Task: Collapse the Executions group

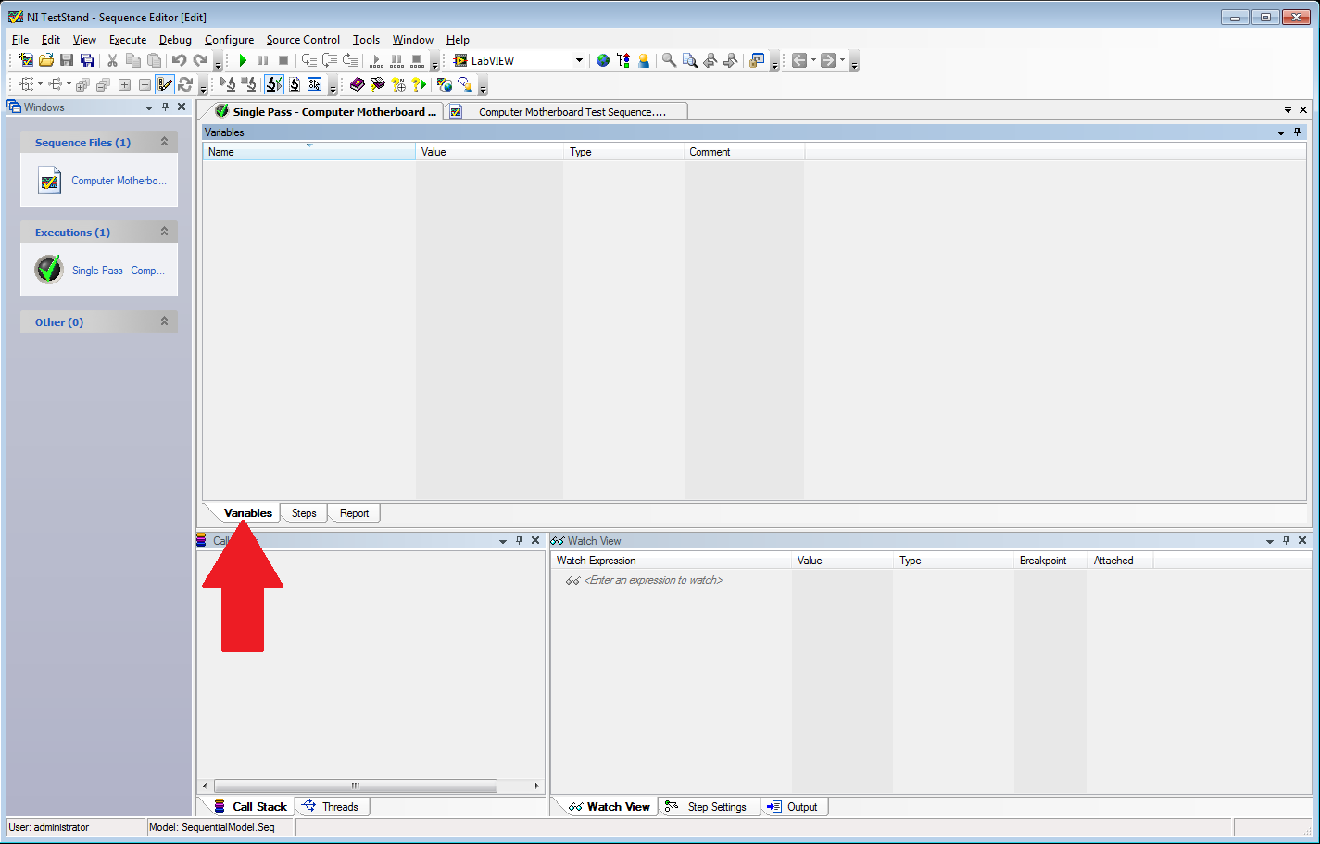Action: point(164,232)
